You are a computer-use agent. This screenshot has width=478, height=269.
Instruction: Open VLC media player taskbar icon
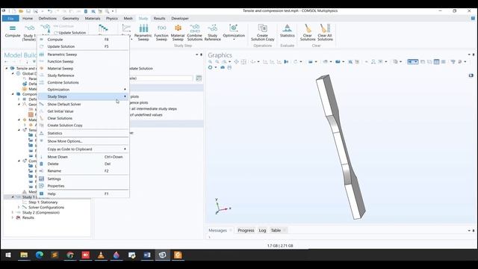(101, 255)
